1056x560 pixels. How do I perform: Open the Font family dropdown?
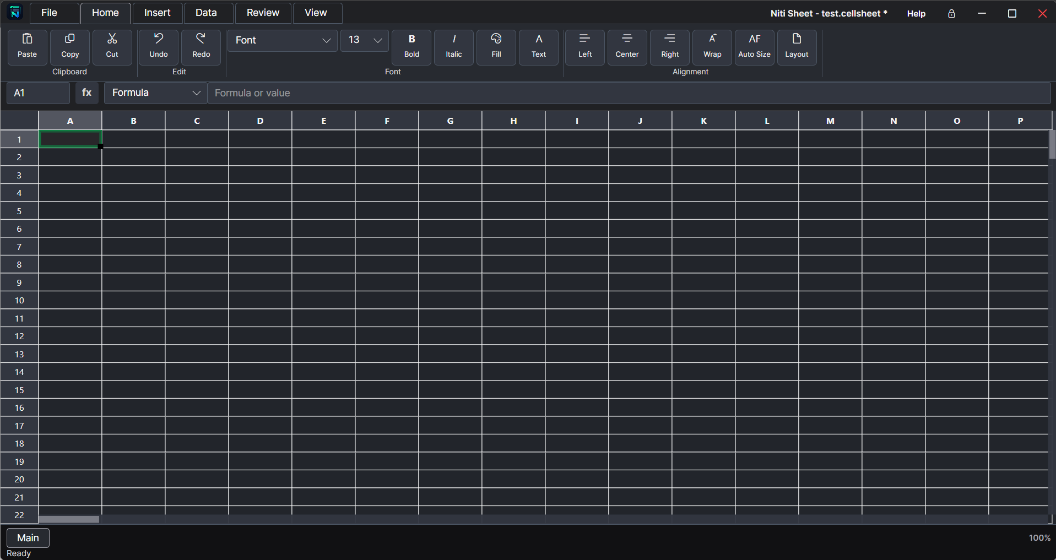pos(283,40)
